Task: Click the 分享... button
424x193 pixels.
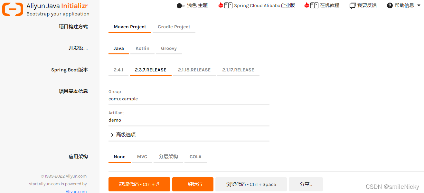Action: 306,184
